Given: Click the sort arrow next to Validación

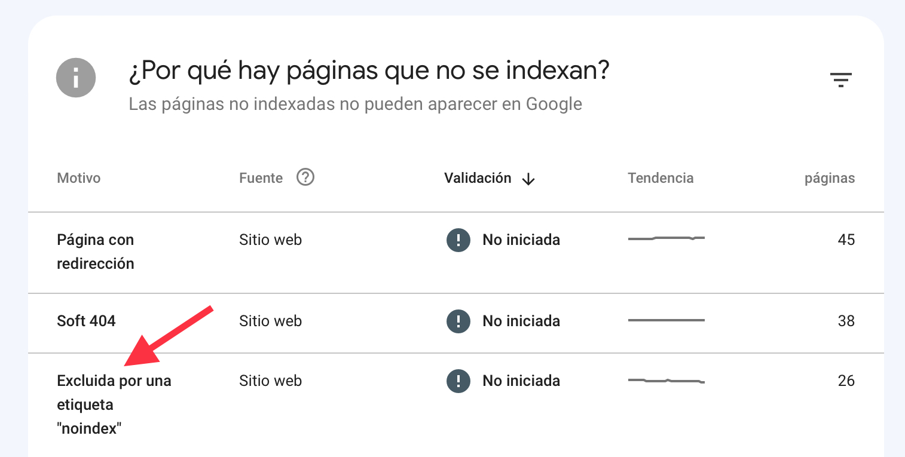Looking at the screenshot, I should 529,178.
